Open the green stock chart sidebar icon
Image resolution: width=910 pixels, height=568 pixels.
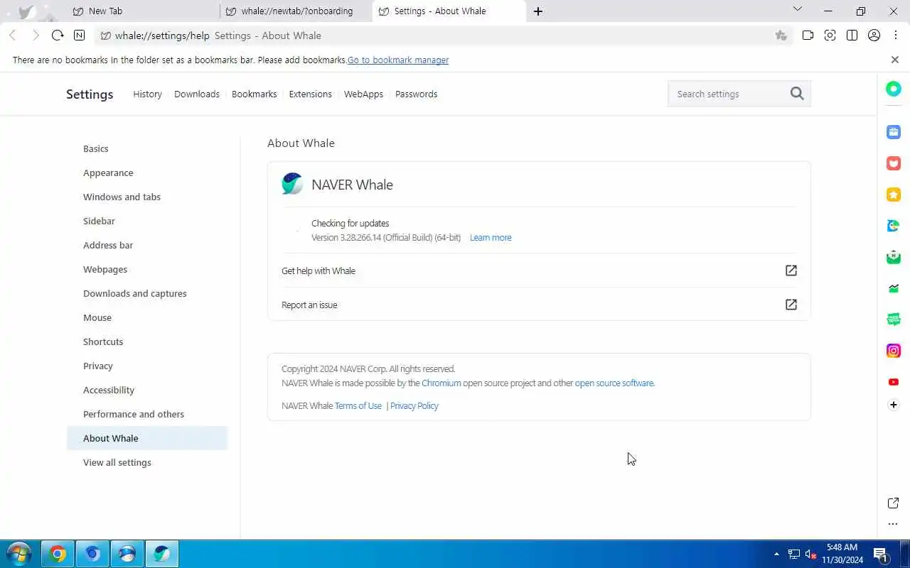894,288
